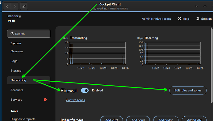Click the Add bridge button

pos(166,119)
